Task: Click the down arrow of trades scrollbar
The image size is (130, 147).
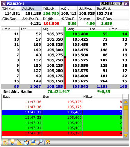Action: pyautogui.click(x=126, y=135)
